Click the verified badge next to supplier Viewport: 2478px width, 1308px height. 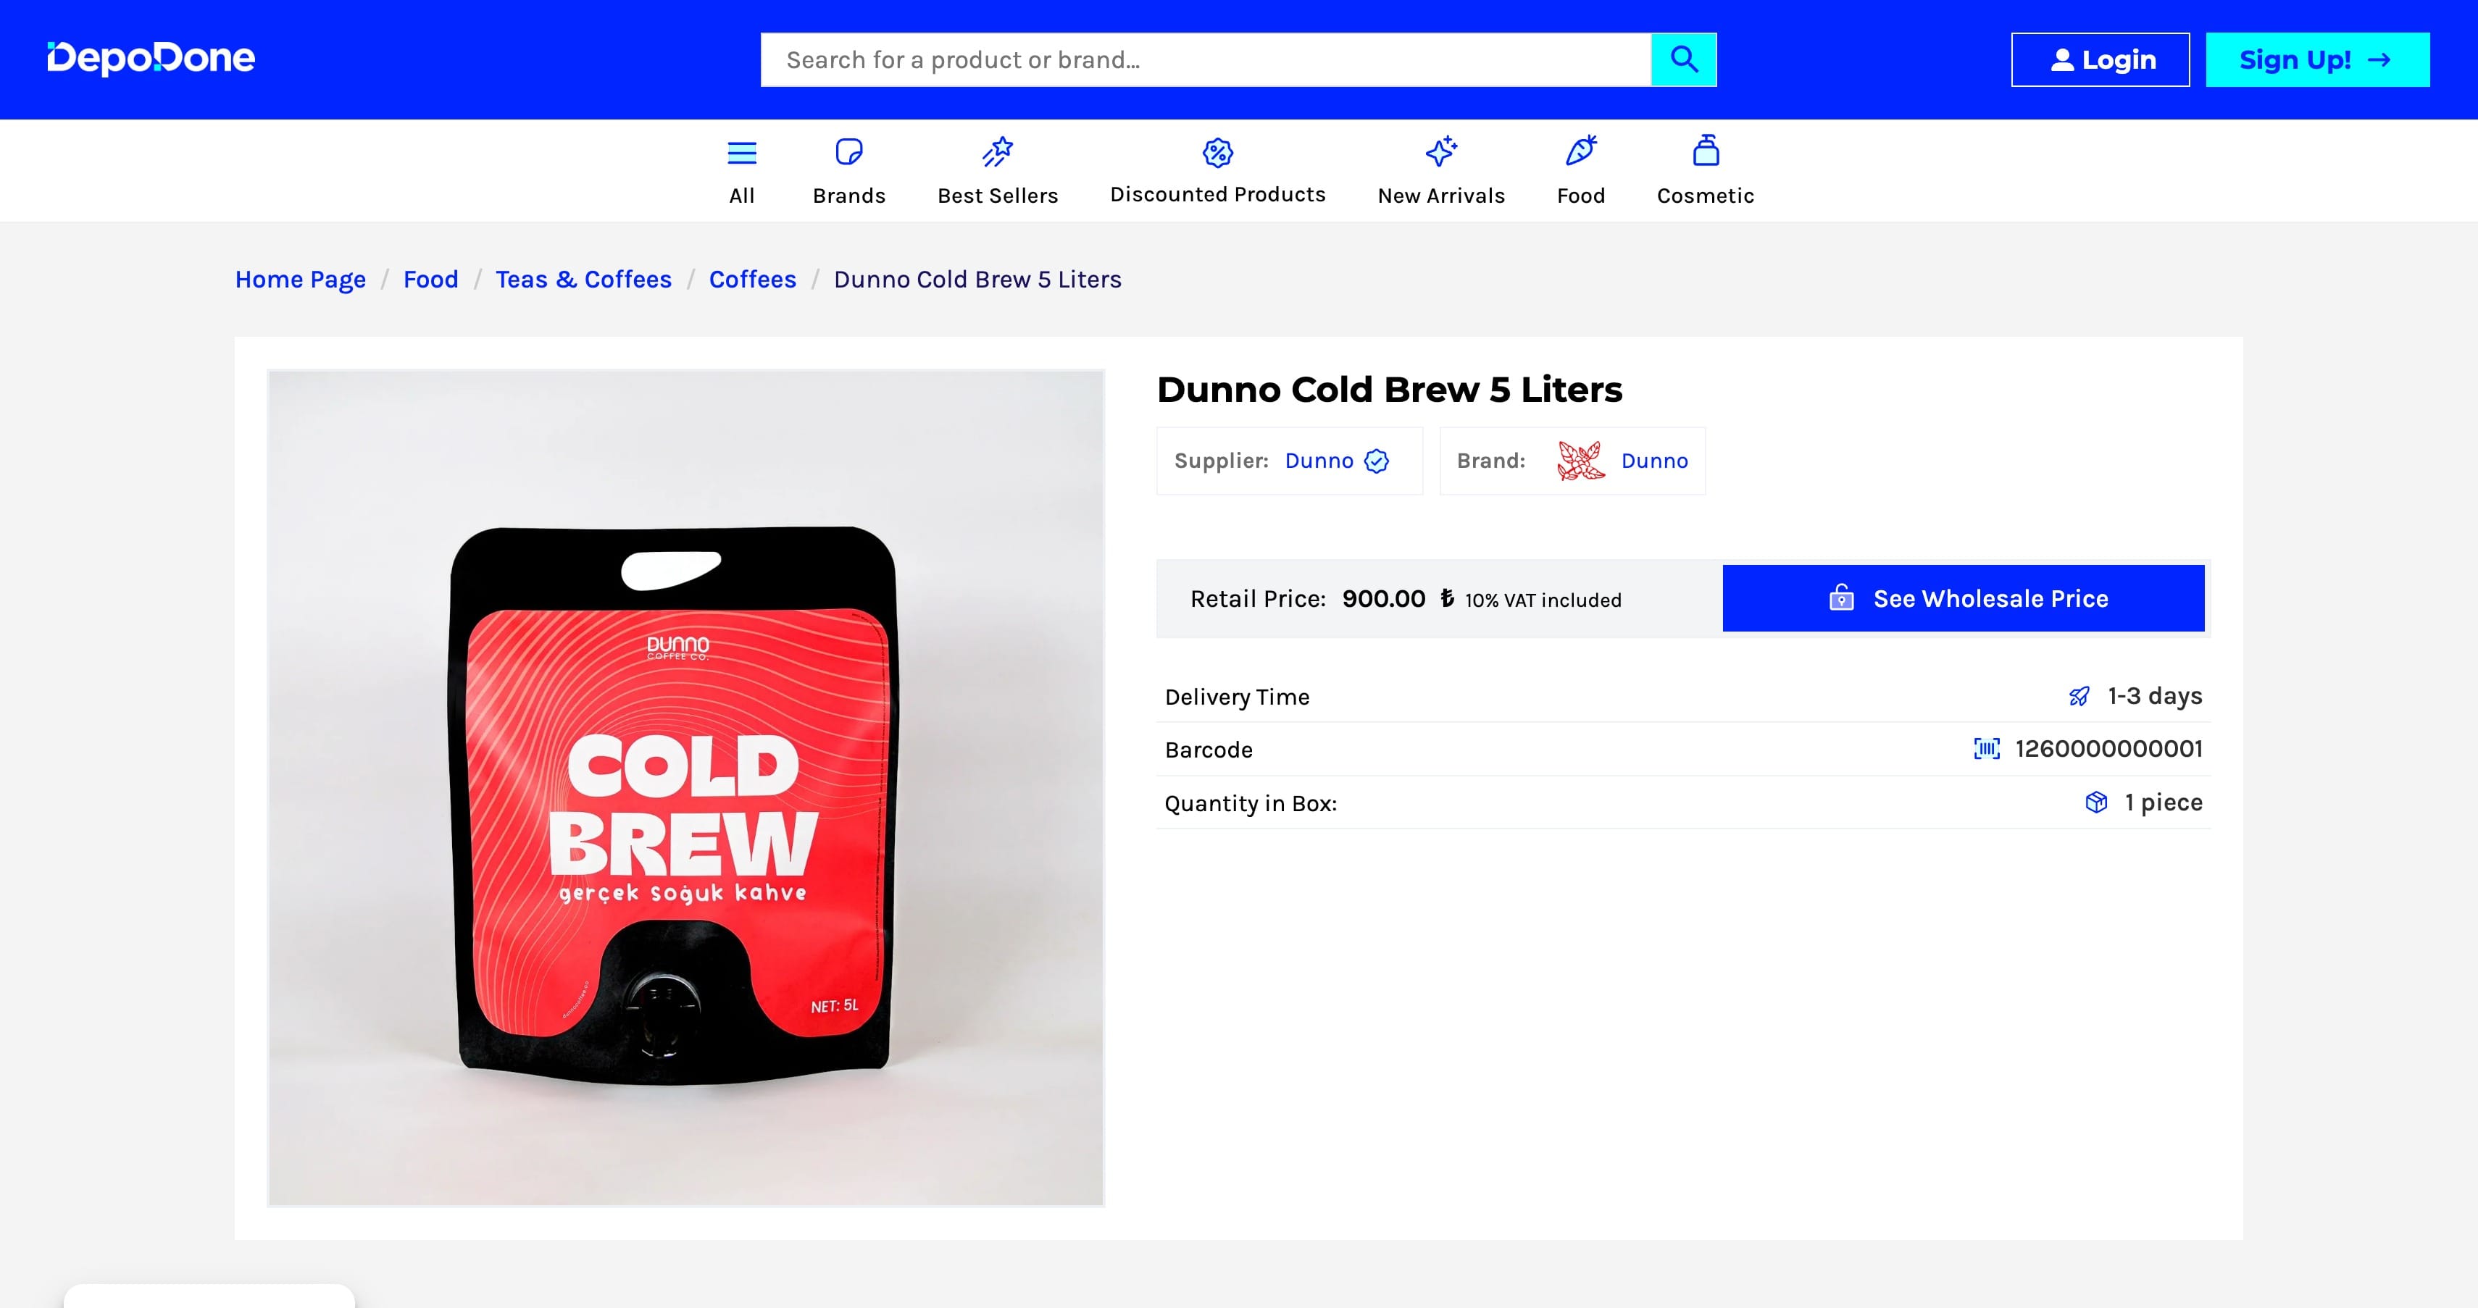1377,461
